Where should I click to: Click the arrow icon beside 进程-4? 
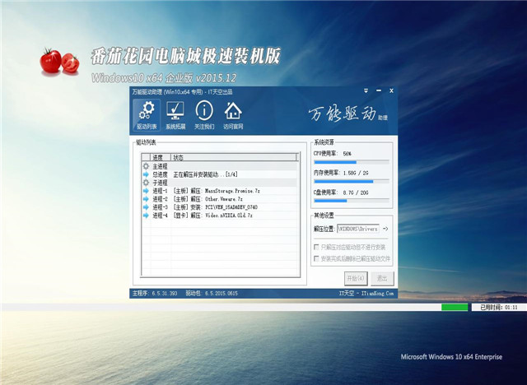pos(146,216)
